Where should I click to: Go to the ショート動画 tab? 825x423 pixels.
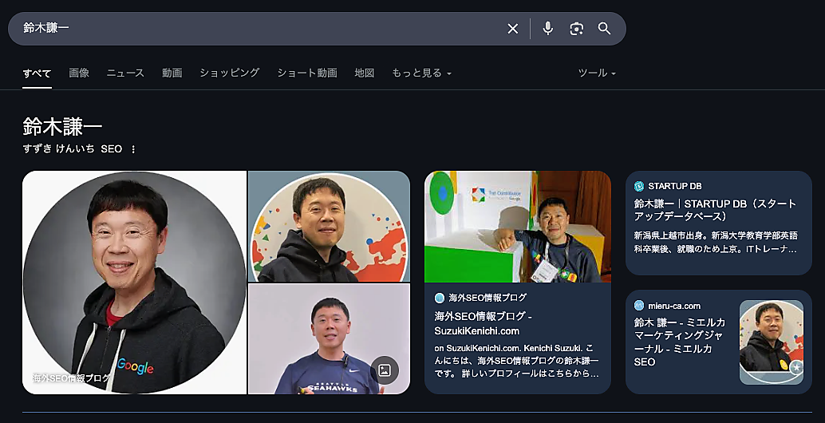307,73
